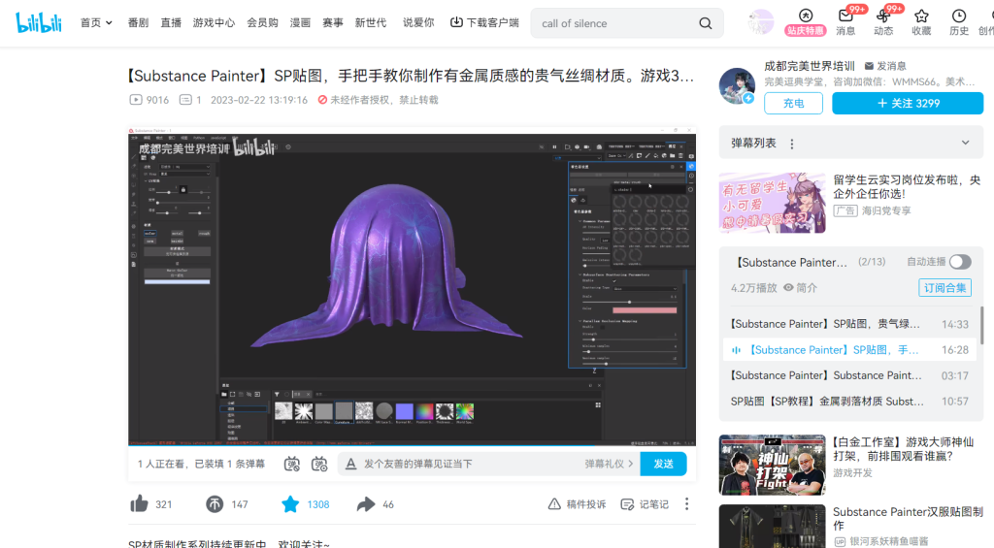
Task: Open 弹幕礼仪 link
Action: pyautogui.click(x=610, y=464)
